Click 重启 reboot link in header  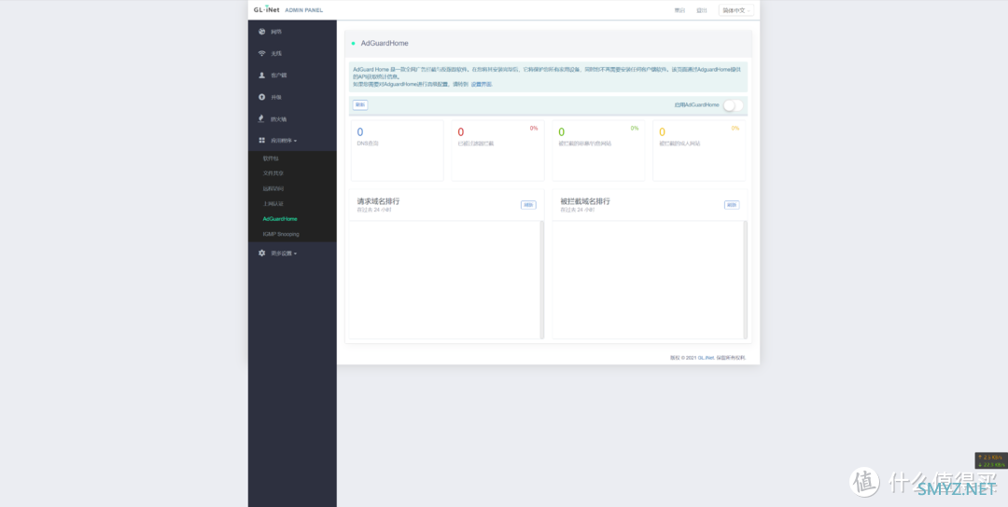click(x=679, y=10)
